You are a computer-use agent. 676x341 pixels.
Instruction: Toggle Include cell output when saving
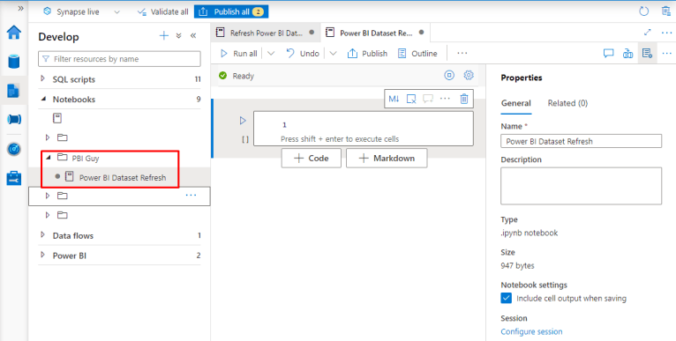507,298
